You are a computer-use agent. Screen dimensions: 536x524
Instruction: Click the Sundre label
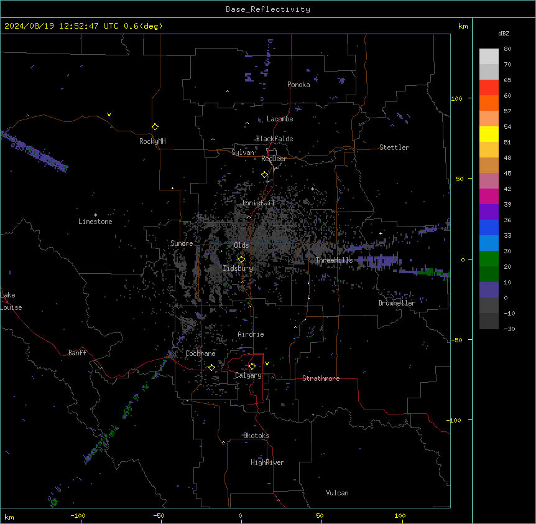(x=182, y=243)
